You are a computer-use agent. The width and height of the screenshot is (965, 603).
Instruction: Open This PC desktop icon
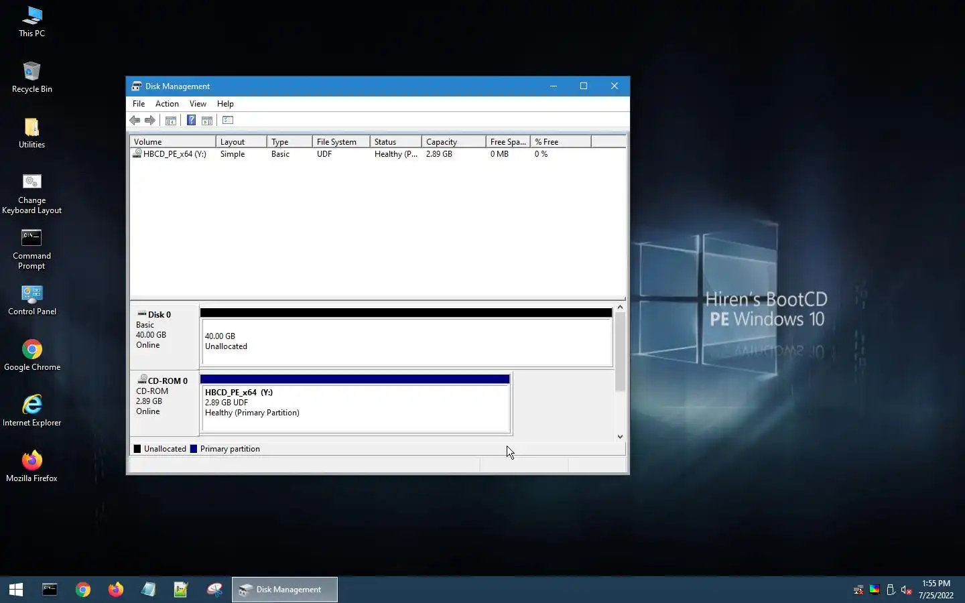[x=31, y=21]
